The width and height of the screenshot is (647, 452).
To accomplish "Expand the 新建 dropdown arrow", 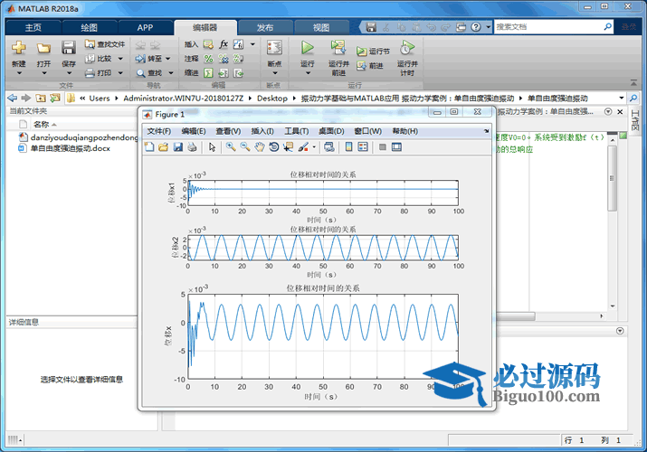I will [x=19, y=73].
